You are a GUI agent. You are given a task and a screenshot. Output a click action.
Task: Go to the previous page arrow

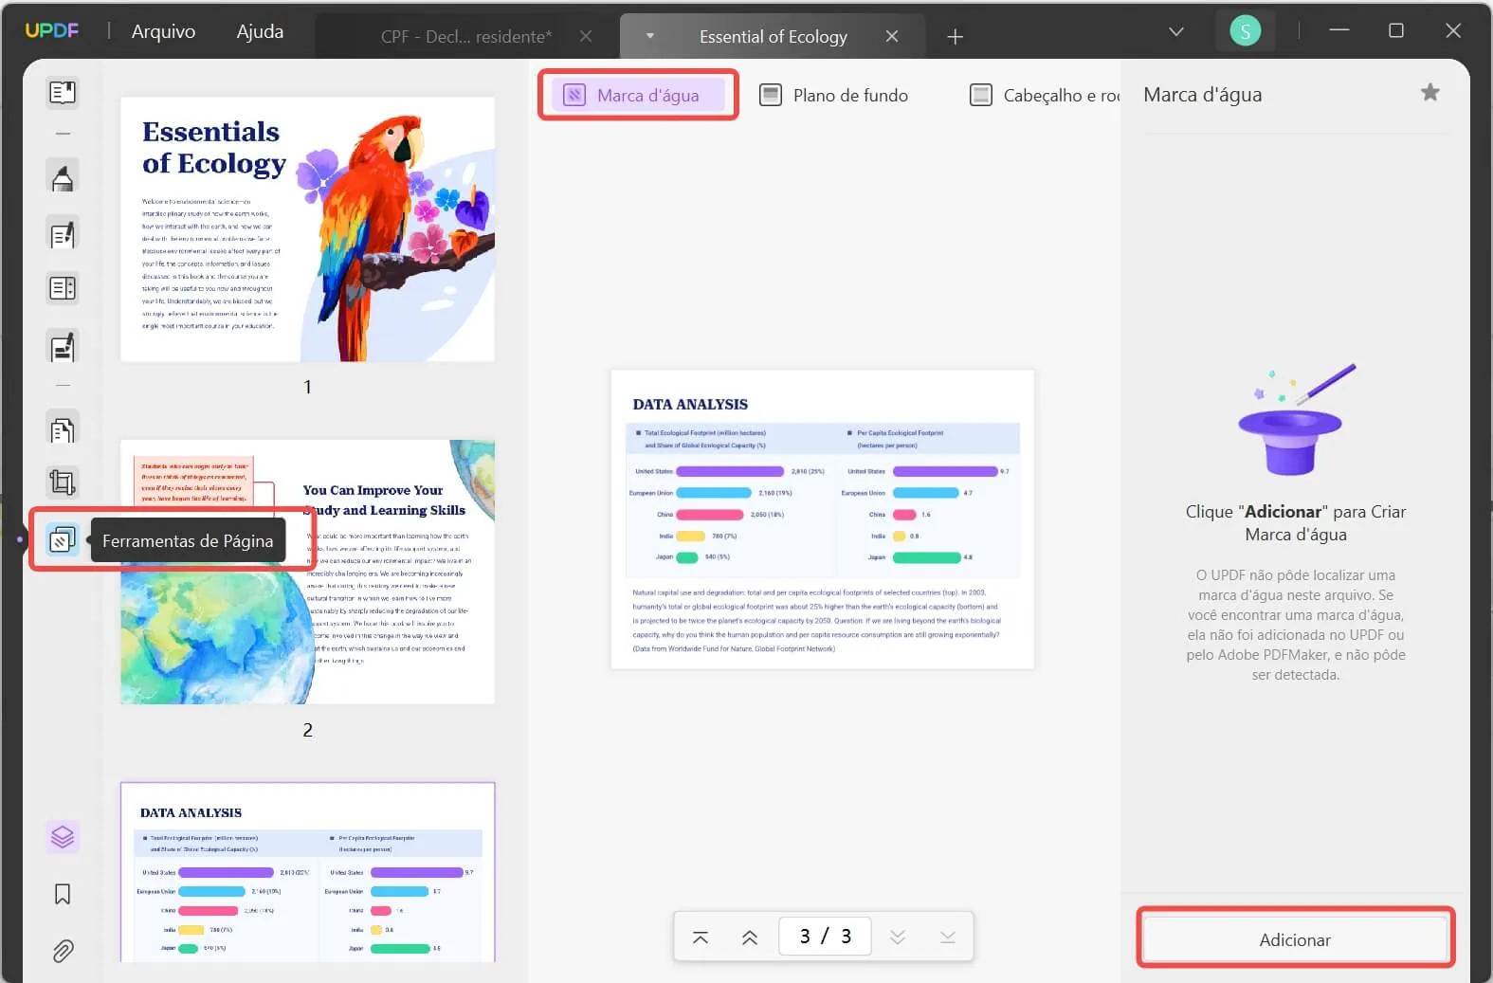pos(750,937)
